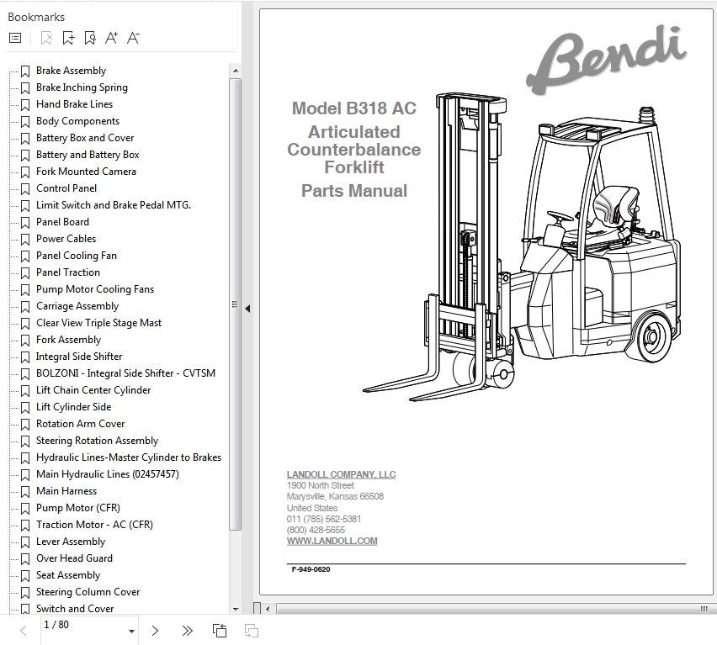Go to previous page arrow
This screenshot has width=717, height=645.
(x=24, y=631)
